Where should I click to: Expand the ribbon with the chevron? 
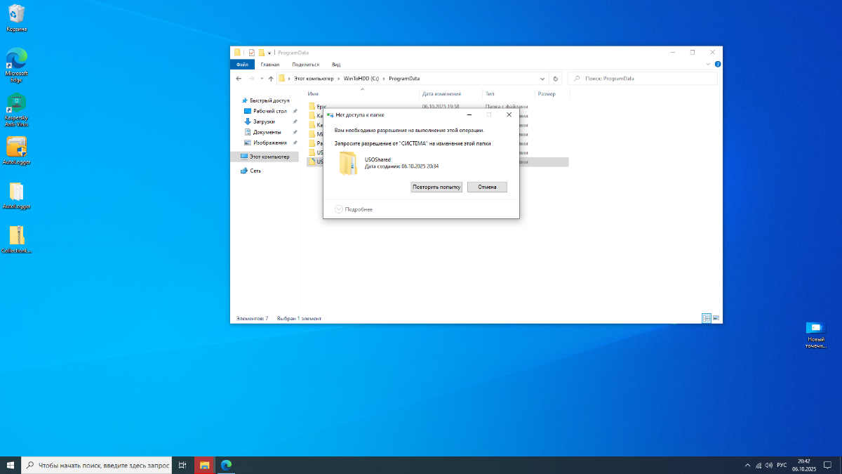click(708, 64)
